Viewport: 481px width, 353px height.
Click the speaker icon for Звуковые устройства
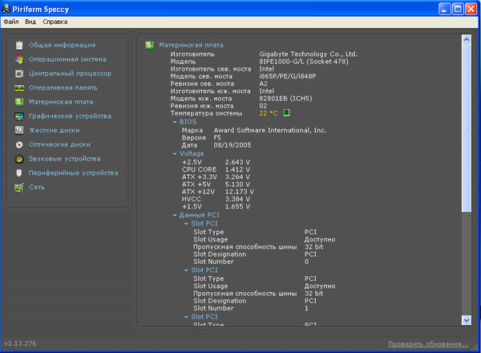pyautogui.click(x=19, y=159)
